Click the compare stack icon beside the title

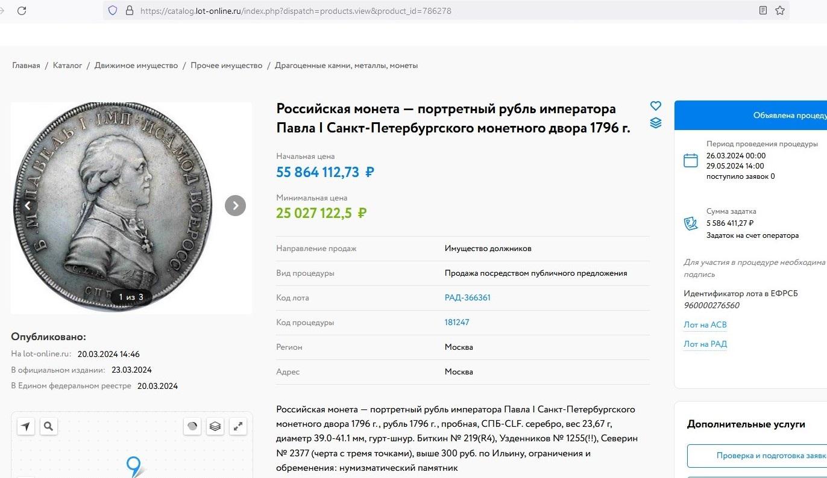coord(656,123)
